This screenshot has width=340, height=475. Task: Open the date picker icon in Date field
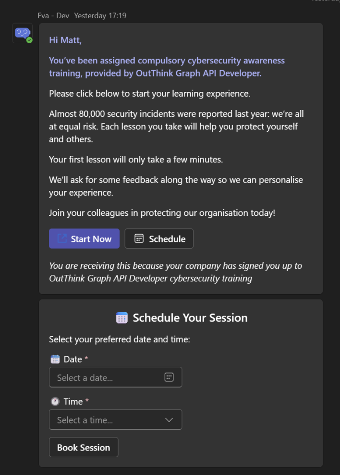(169, 377)
